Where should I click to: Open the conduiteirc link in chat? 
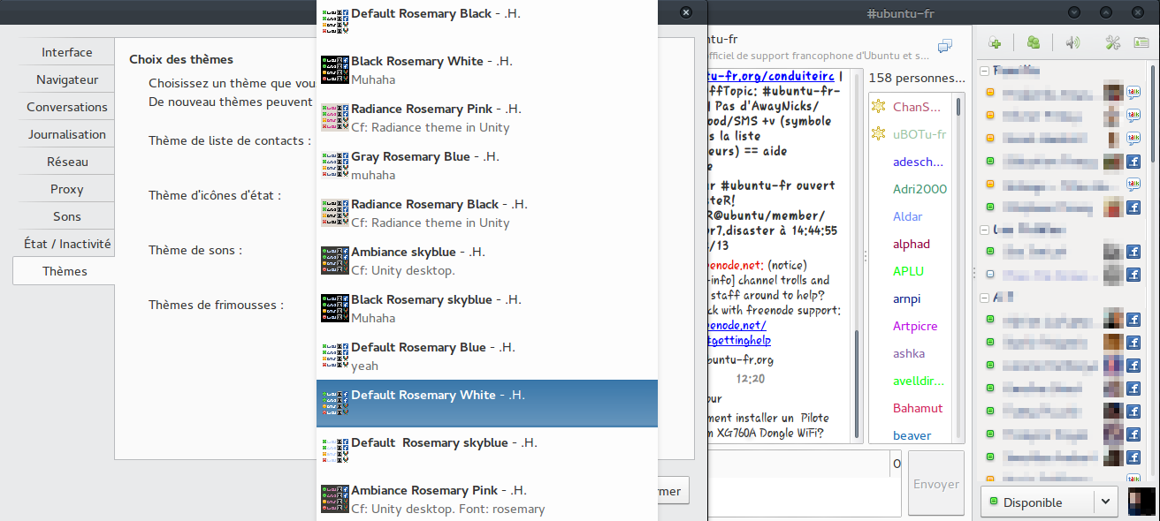coord(770,75)
